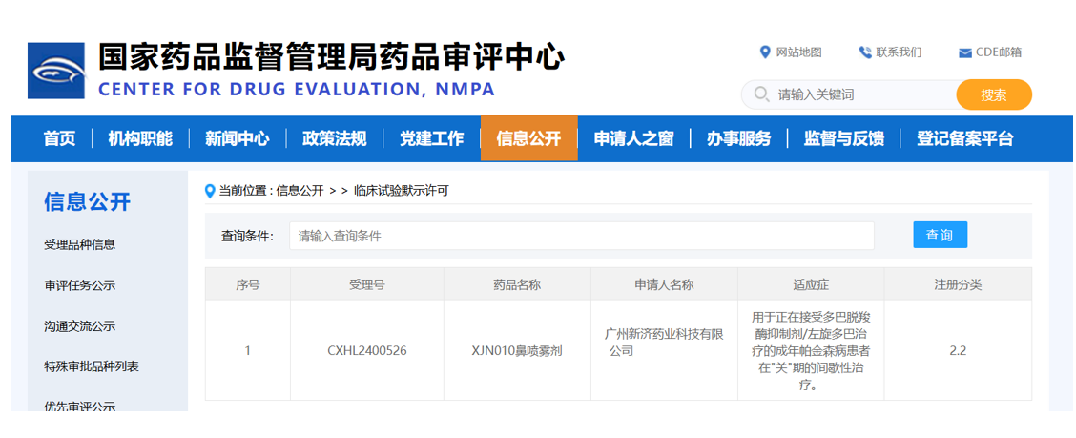Click 临床试验默示许可 in breadcrumb
Screen dimensions: 1076x438
click(x=402, y=191)
